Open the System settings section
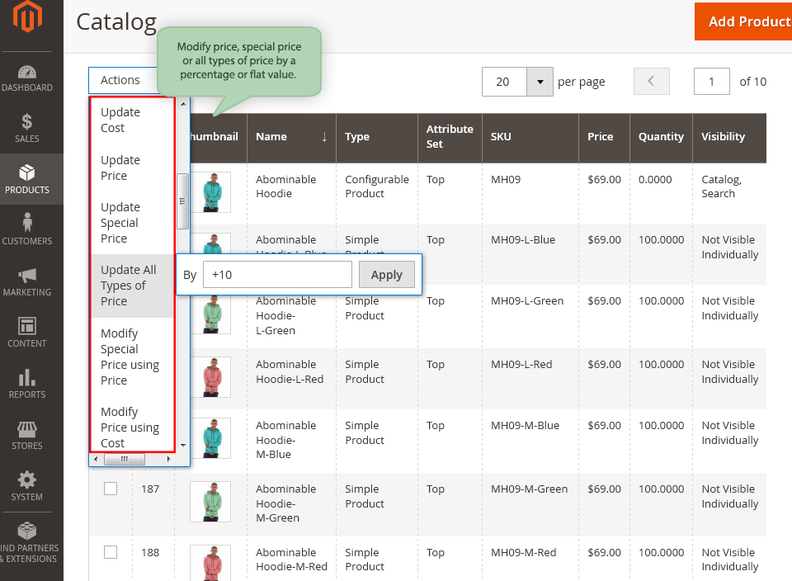This screenshot has height=581, width=792. tap(29, 487)
